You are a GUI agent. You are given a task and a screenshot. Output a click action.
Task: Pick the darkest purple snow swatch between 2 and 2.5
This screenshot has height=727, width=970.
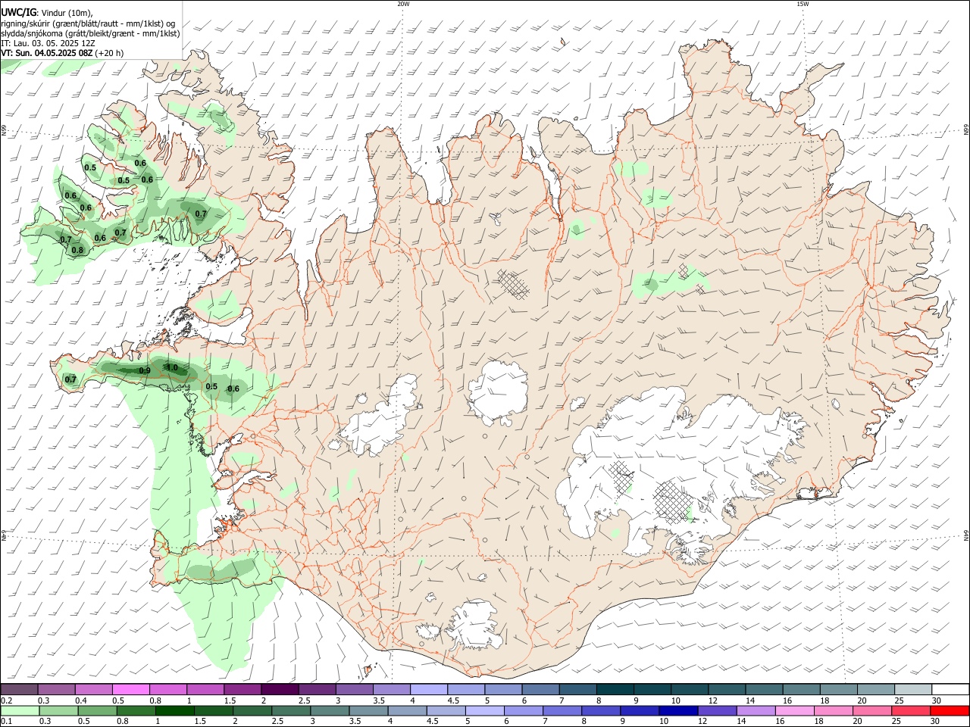(280, 689)
